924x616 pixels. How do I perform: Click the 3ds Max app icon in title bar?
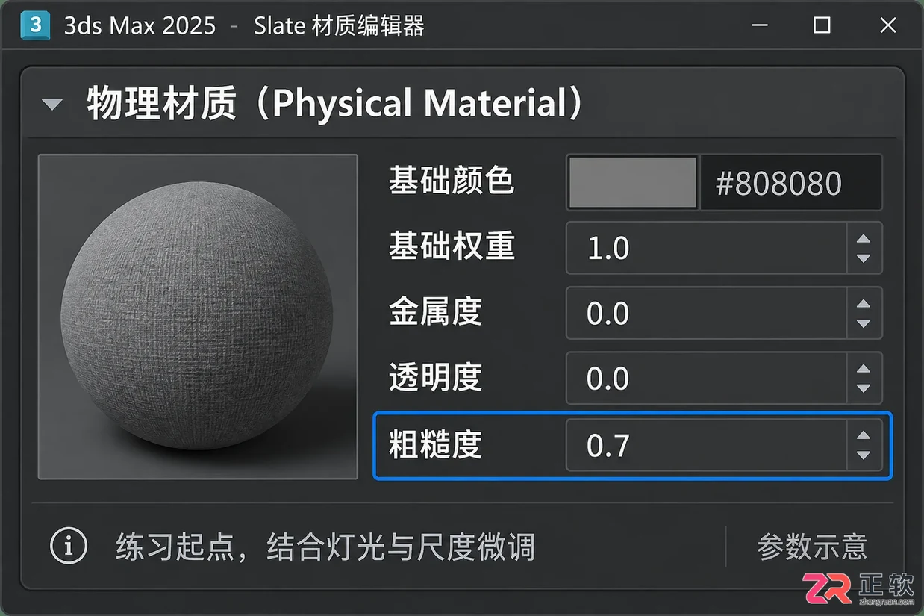(35, 25)
